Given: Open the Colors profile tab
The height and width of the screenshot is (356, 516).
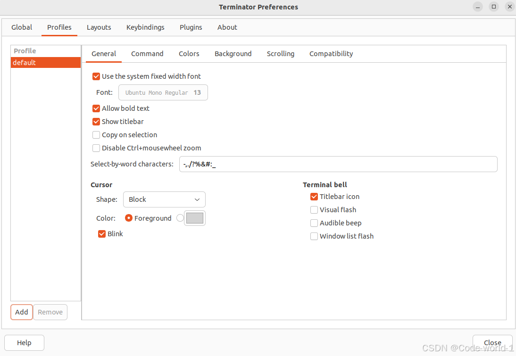Looking at the screenshot, I should (x=189, y=54).
